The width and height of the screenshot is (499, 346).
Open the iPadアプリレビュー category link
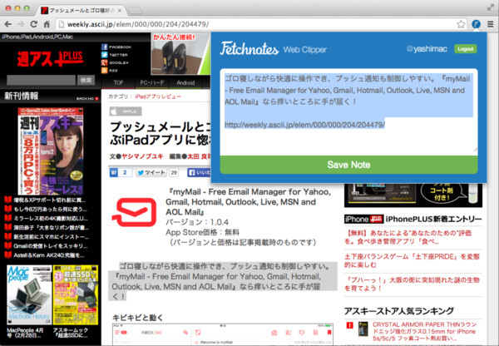coord(158,96)
